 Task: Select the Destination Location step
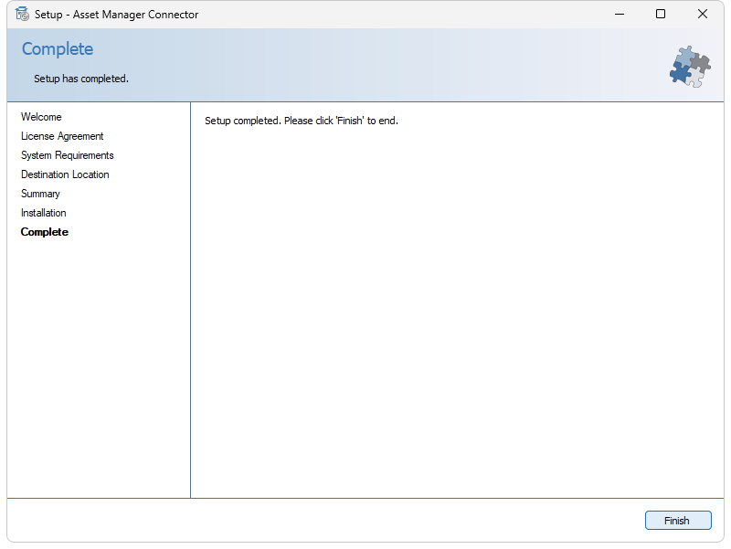coord(65,174)
